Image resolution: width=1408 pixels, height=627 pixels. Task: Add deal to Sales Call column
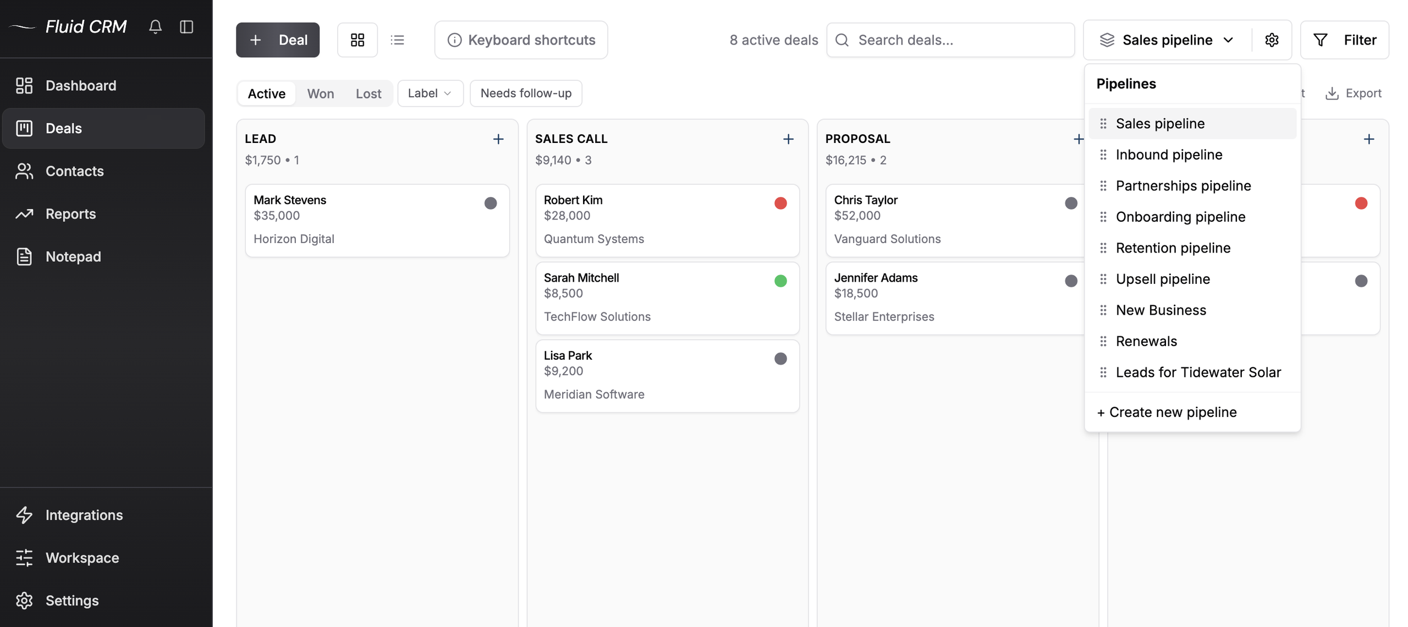[788, 139]
